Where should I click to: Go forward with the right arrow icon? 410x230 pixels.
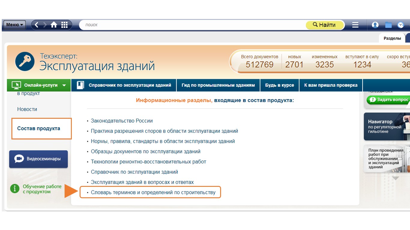pyautogui.click(x=45, y=25)
